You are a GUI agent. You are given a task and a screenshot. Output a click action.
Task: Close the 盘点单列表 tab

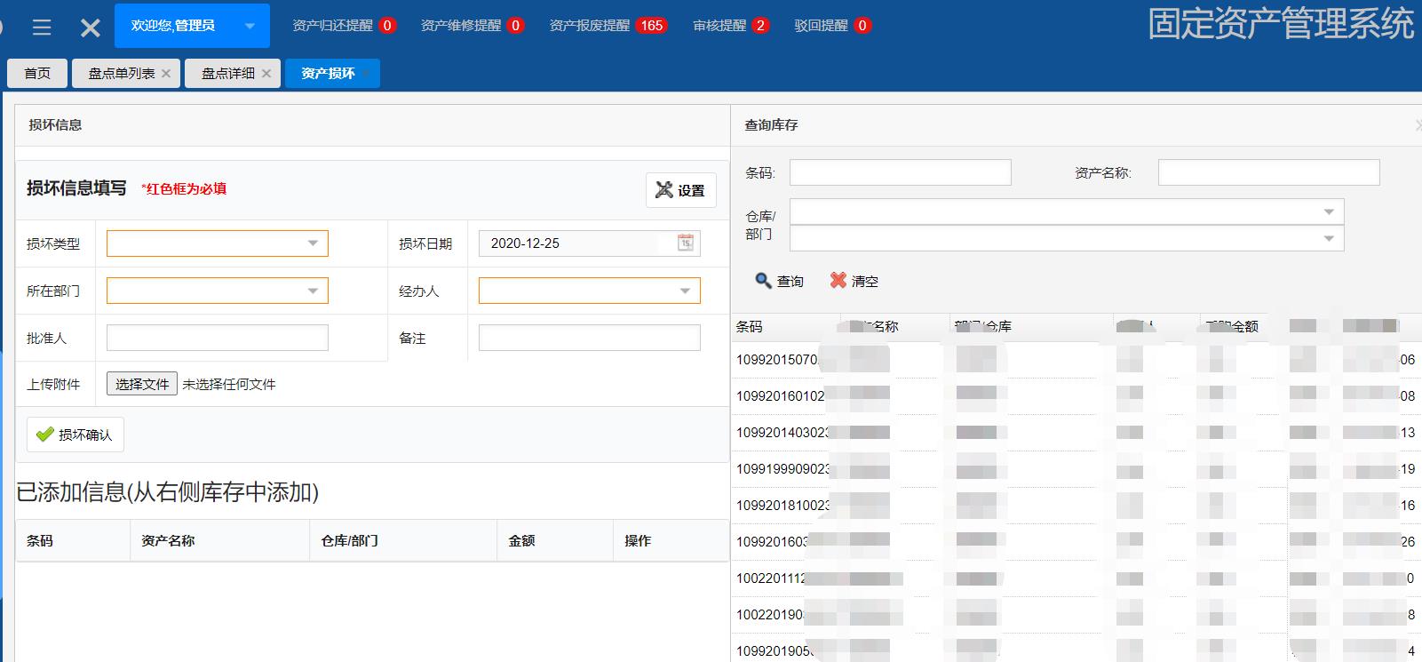point(166,74)
